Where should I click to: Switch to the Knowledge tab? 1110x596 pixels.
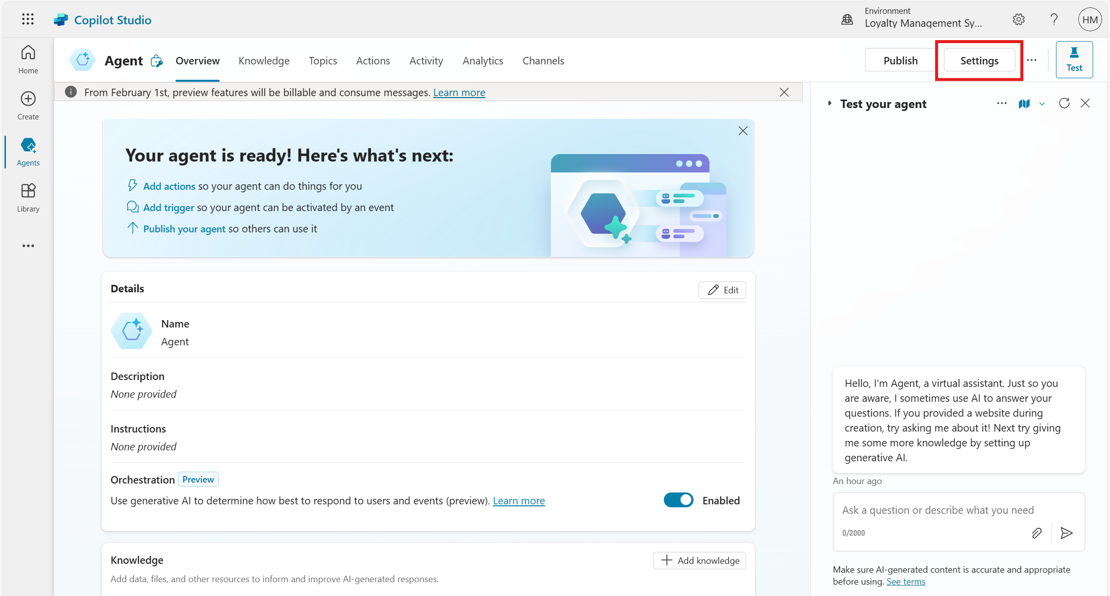pos(264,60)
